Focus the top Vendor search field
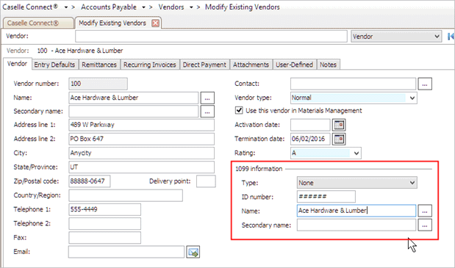 point(211,37)
